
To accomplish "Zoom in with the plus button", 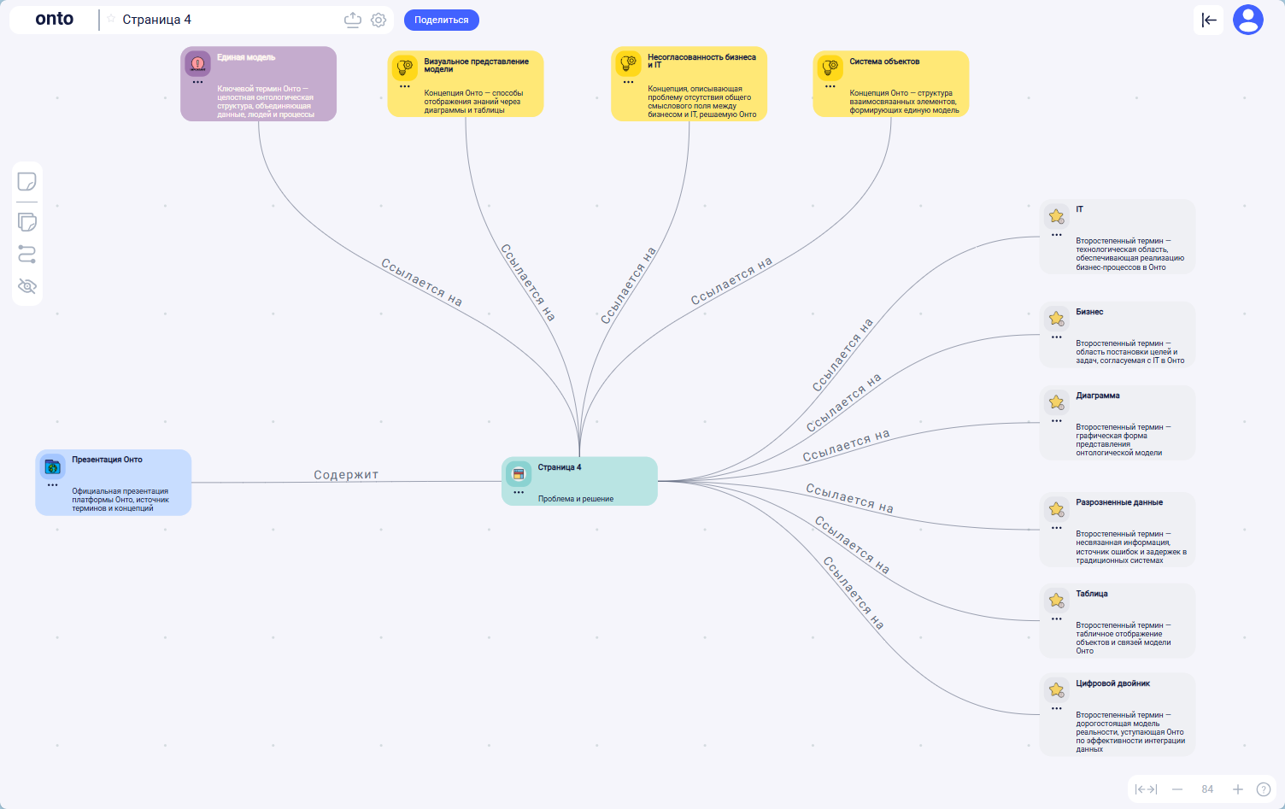I will click(x=1237, y=789).
